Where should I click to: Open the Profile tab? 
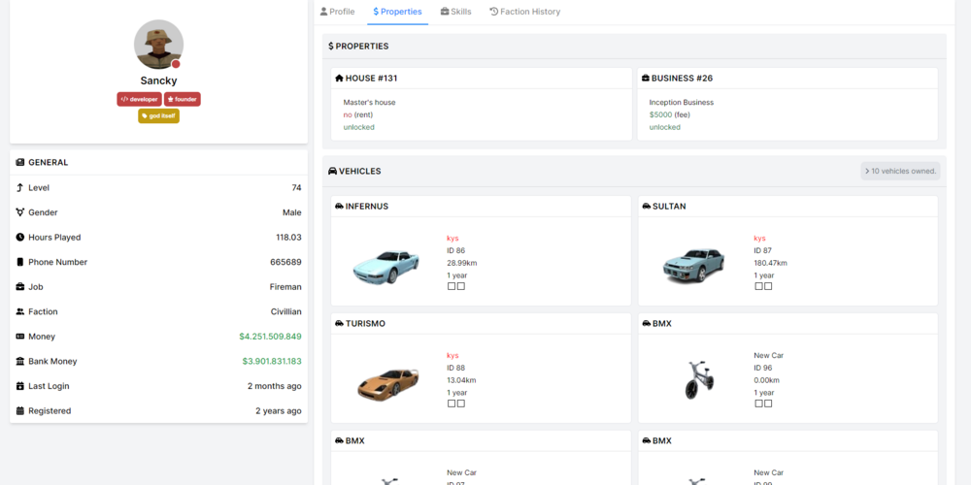pyautogui.click(x=338, y=11)
